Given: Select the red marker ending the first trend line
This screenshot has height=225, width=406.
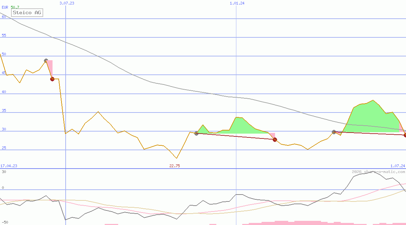Looking at the screenshot, I should (x=275, y=139).
